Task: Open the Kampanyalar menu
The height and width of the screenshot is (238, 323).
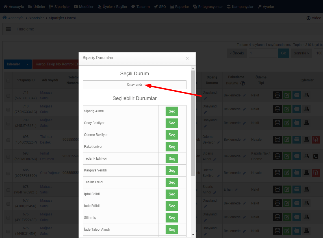Action: [240, 6]
